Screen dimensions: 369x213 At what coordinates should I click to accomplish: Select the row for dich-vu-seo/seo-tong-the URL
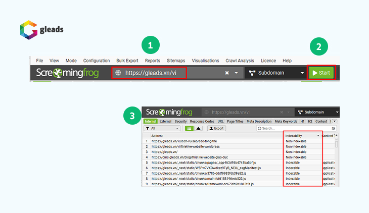click(184, 141)
